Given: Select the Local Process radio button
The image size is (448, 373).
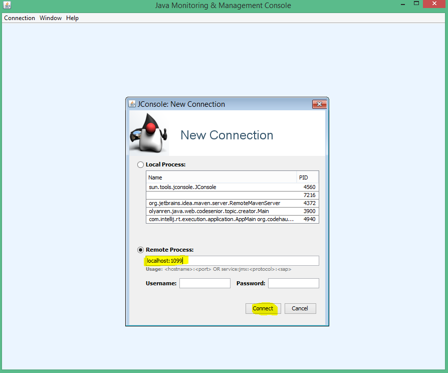Looking at the screenshot, I should pos(140,164).
